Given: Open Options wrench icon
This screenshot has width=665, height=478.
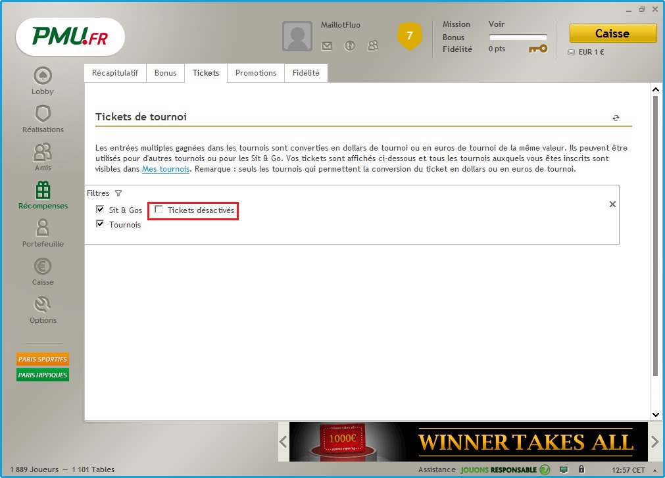Looking at the screenshot, I should 42,304.
